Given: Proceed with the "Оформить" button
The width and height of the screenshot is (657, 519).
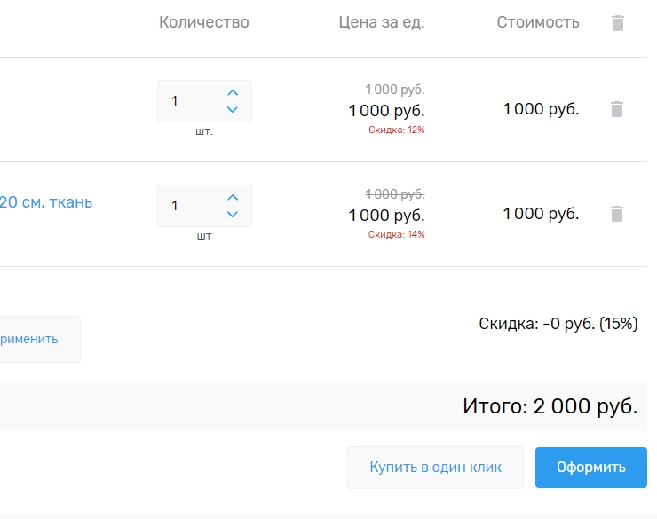Looking at the screenshot, I should click(x=590, y=468).
